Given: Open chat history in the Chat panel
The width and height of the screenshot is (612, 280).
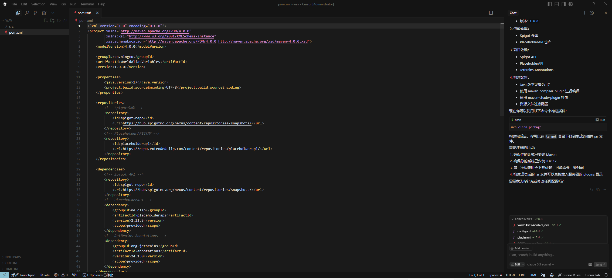Looking at the screenshot, I should (x=592, y=13).
